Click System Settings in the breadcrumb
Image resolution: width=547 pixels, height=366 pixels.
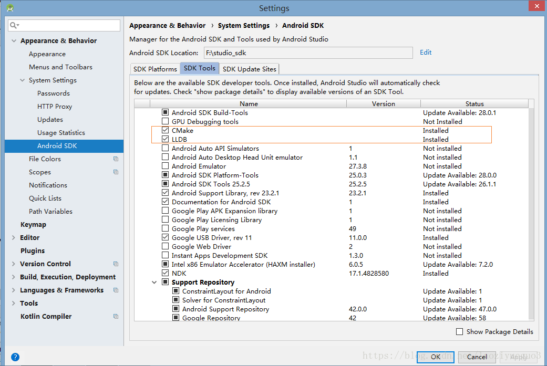[x=244, y=25]
